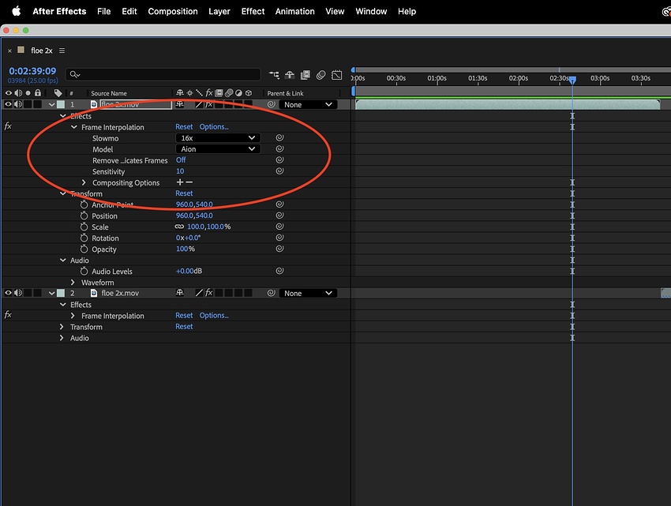Open the Layer menu
Viewport: 671px width, 506px height.
(x=219, y=11)
